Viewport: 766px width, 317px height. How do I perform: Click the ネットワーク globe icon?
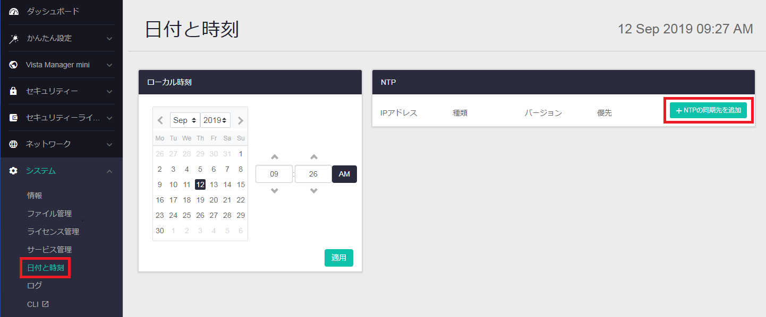click(14, 144)
